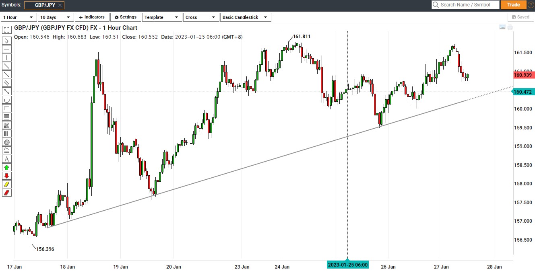Choose the rectangle drawing tool
The height and width of the screenshot is (275, 535).
pyautogui.click(x=7, y=108)
